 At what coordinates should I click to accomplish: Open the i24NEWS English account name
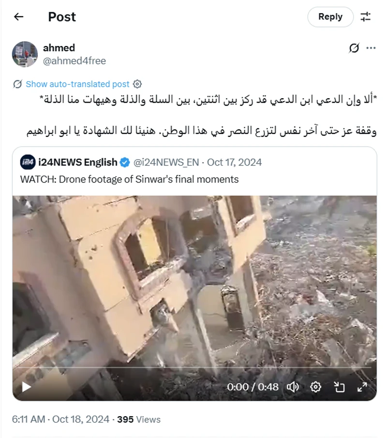coord(77,162)
